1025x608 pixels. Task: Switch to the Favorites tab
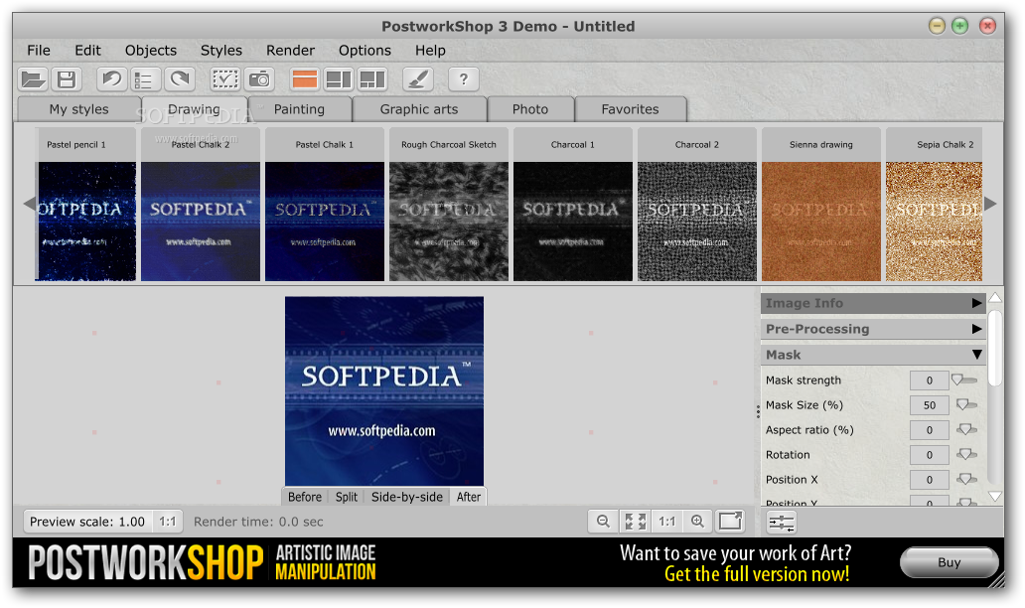(x=630, y=109)
